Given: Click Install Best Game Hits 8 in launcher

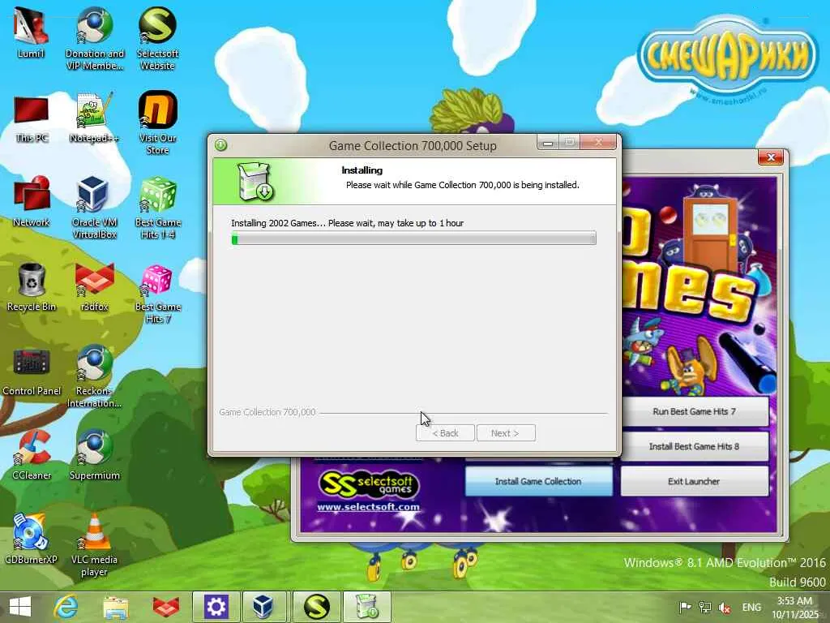Looking at the screenshot, I should [694, 446].
